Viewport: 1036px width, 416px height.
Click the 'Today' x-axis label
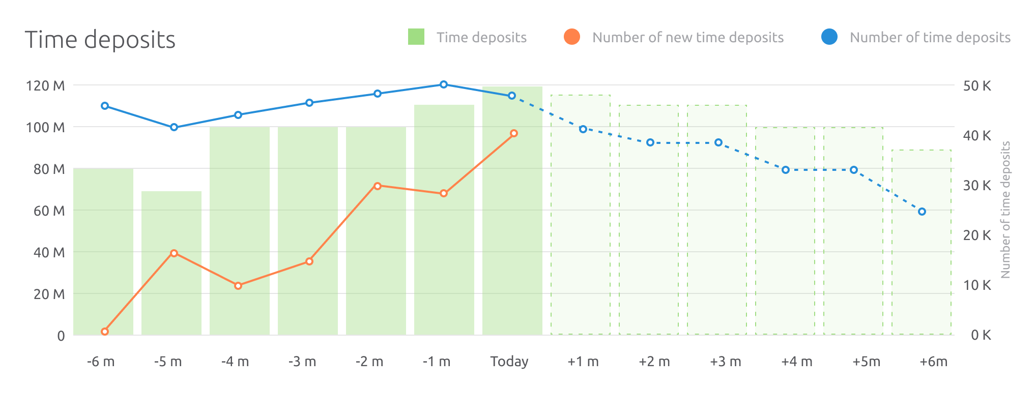click(509, 362)
